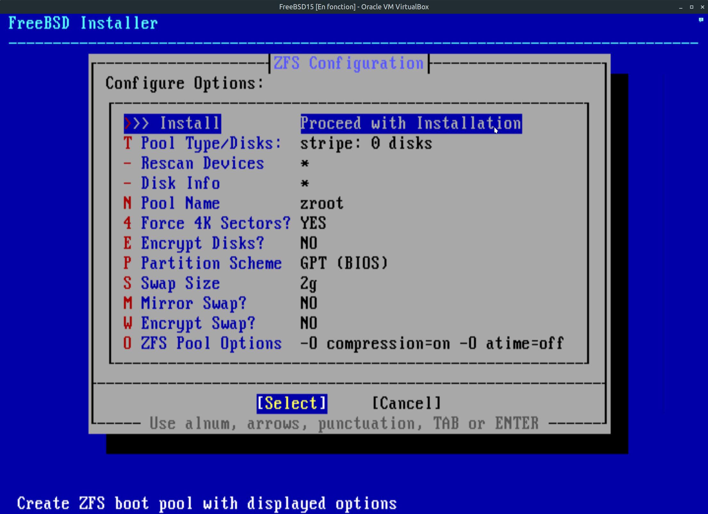Viewport: 708px width, 514px height.
Task: Choose Rescan Devices entry
Action: pyautogui.click(x=202, y=163)
